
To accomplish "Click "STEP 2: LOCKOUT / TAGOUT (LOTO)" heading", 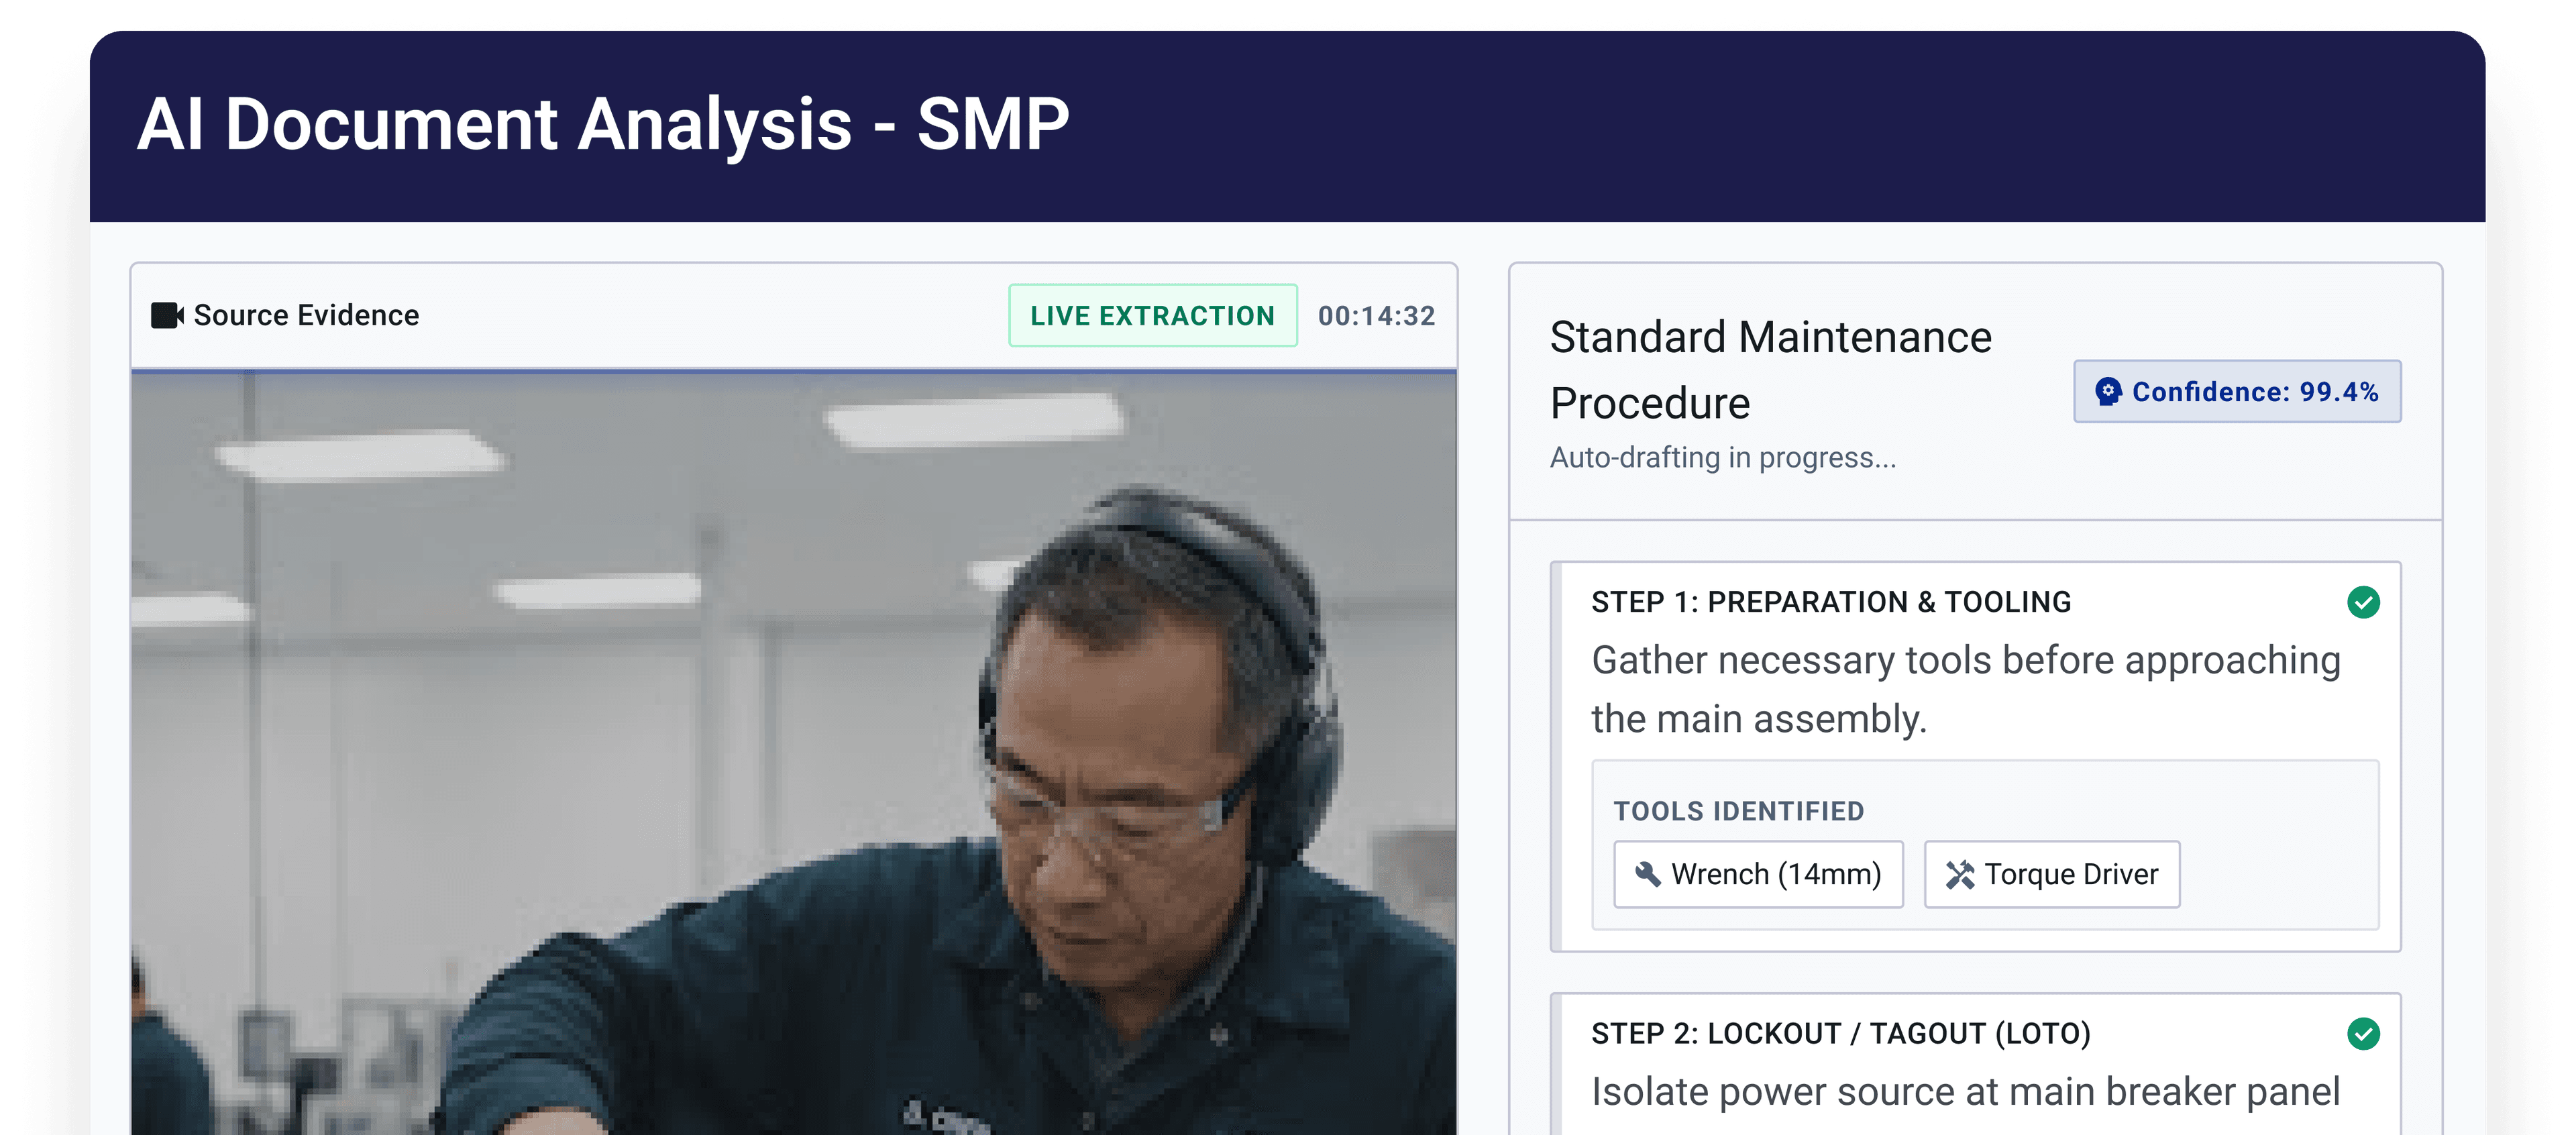I will tap(1841, 1033).
